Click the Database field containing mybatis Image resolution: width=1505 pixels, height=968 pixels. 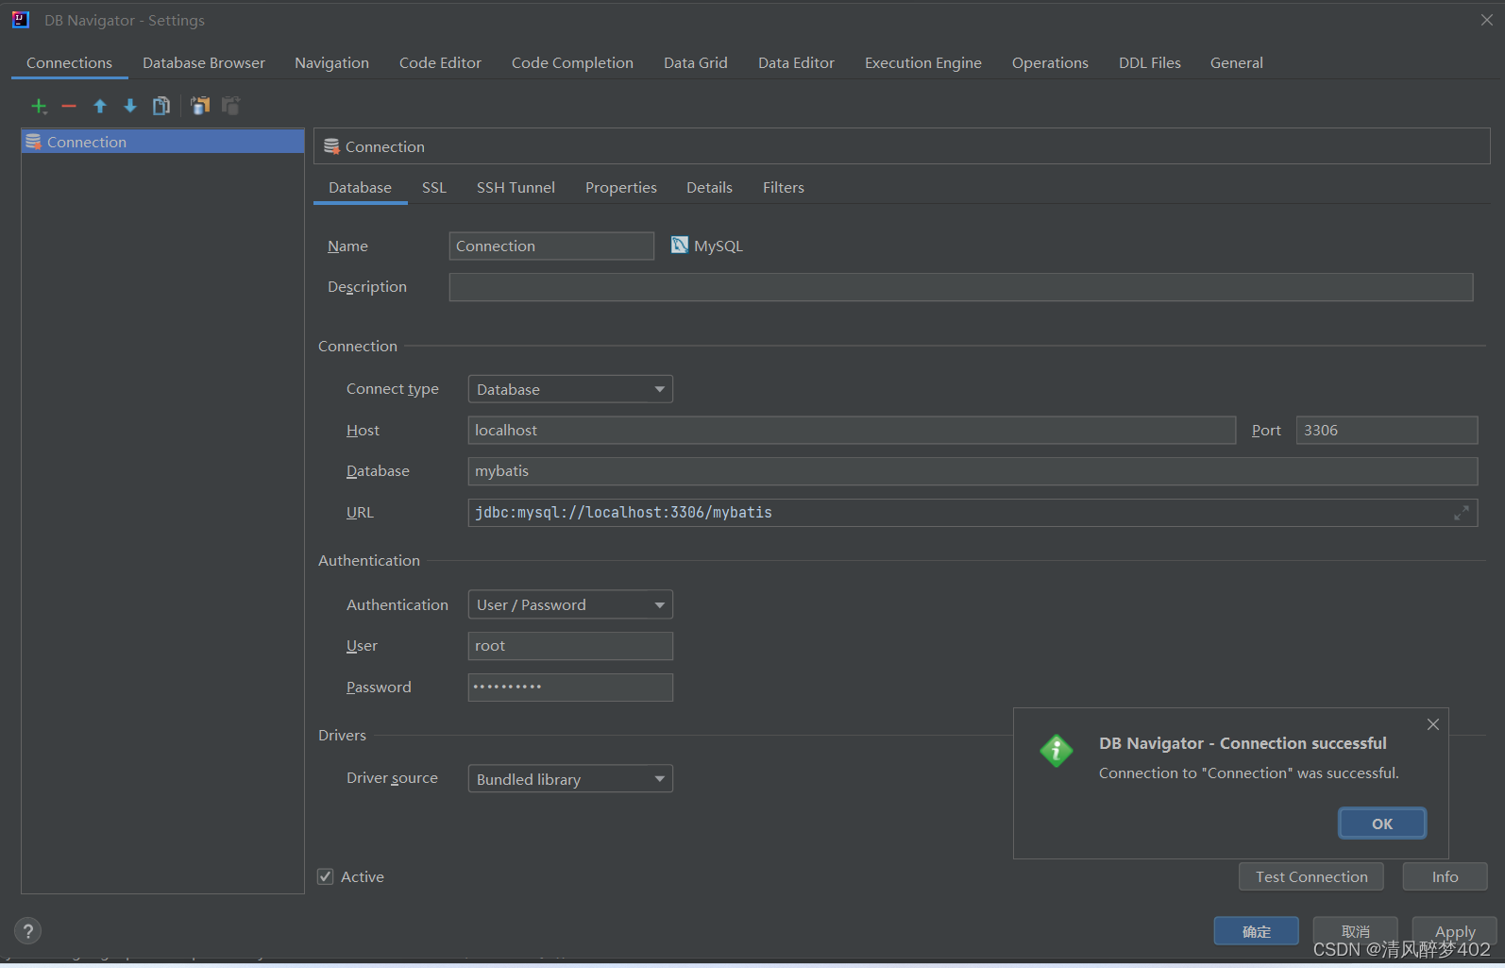[972, 471]
